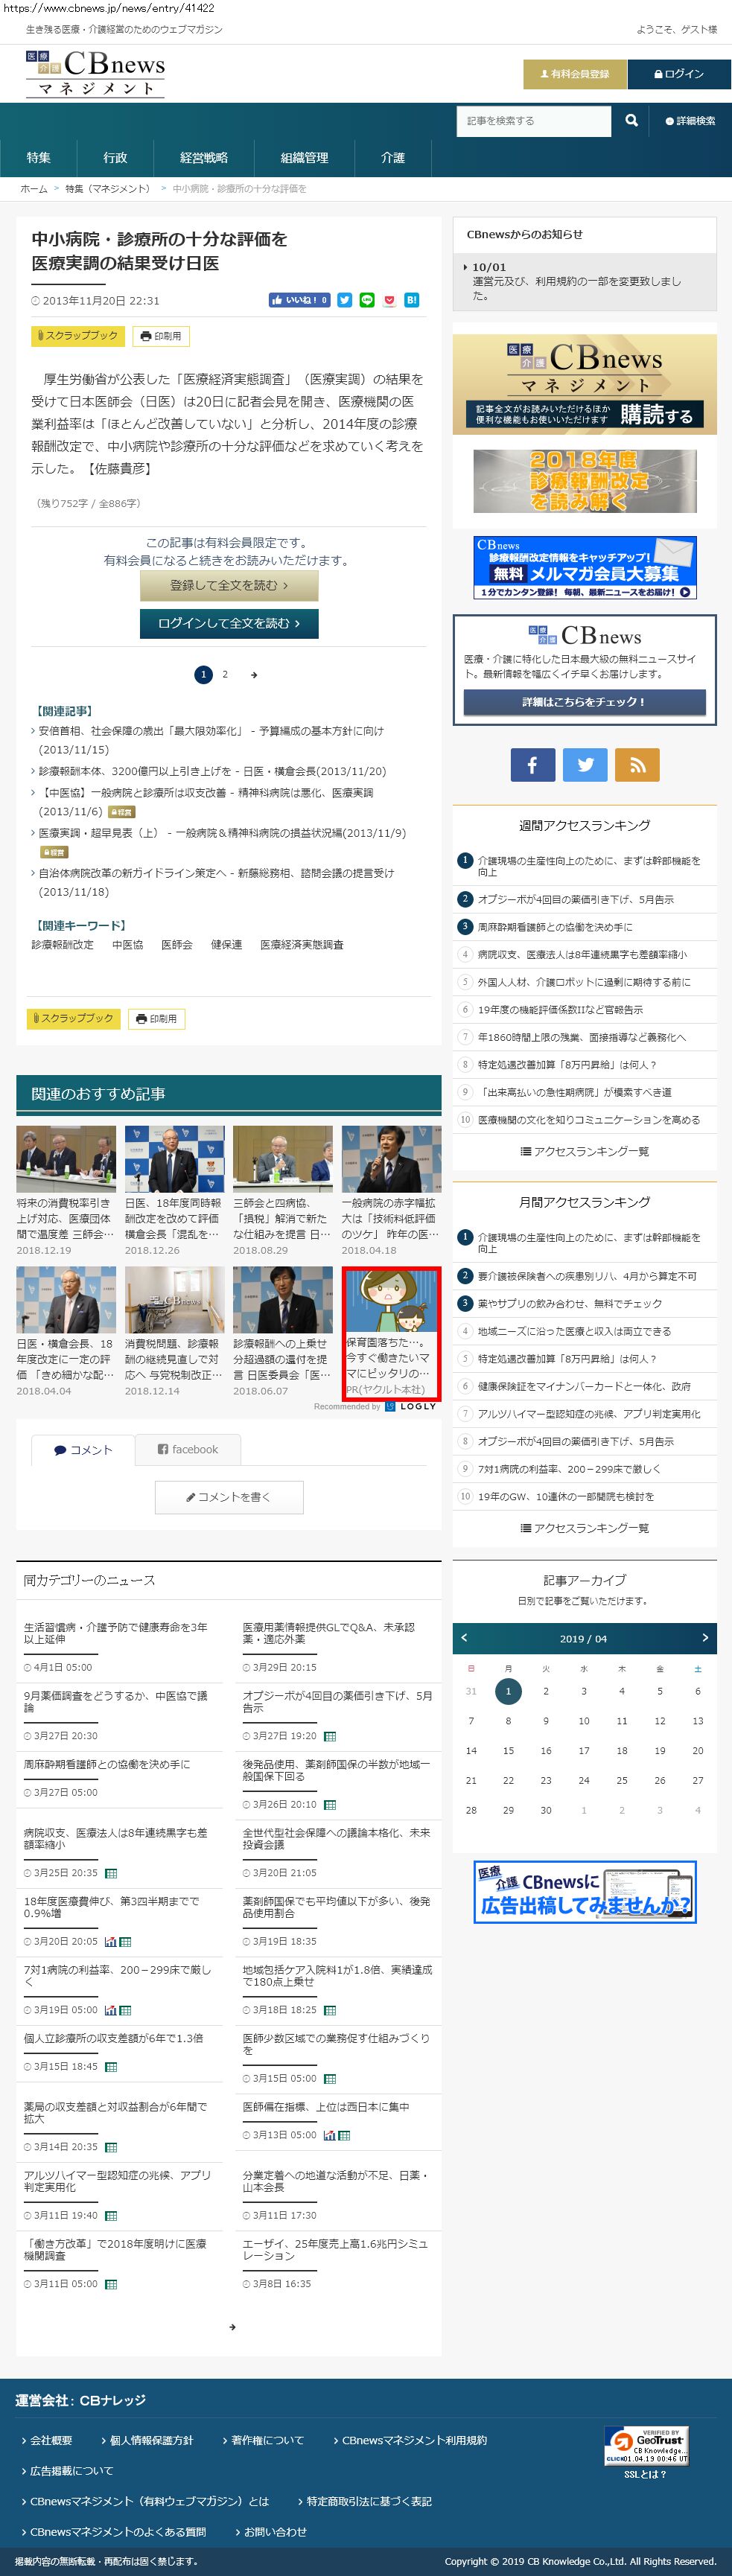Screen dimensions: 732x2576
Task: Type in the 記事を検索する search field
Action: pyautogui.click(x=533, y=121)
